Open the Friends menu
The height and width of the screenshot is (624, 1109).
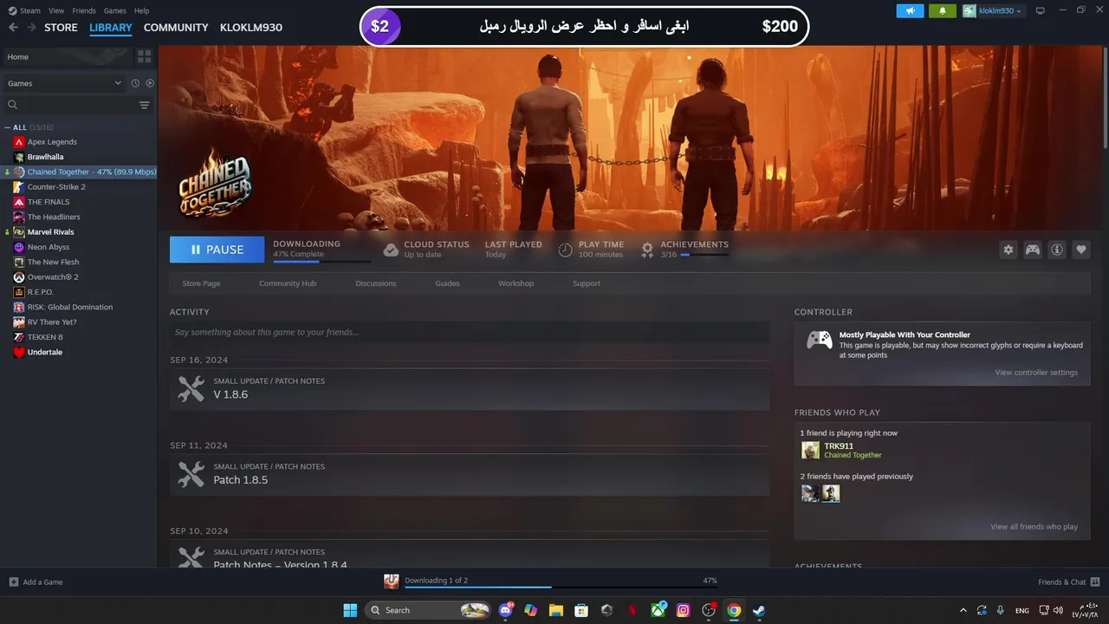pyautogui.click(x=84, y=10)
